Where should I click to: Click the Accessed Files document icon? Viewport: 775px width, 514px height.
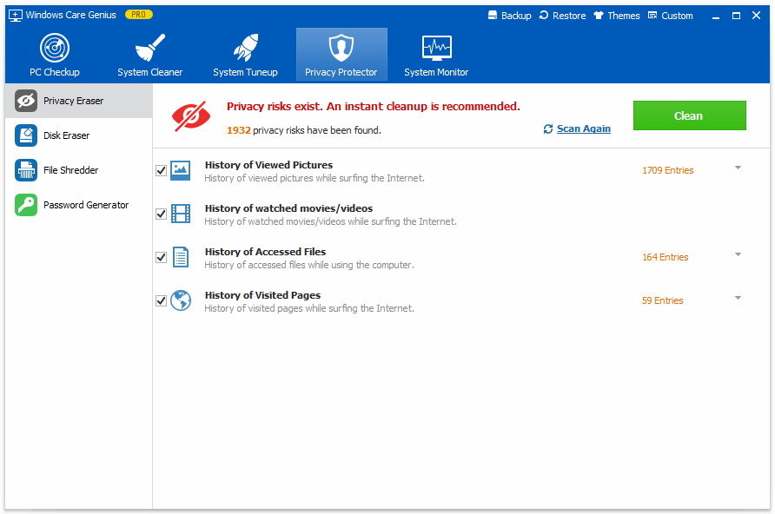pyautogui.click(x=181, y=257)
